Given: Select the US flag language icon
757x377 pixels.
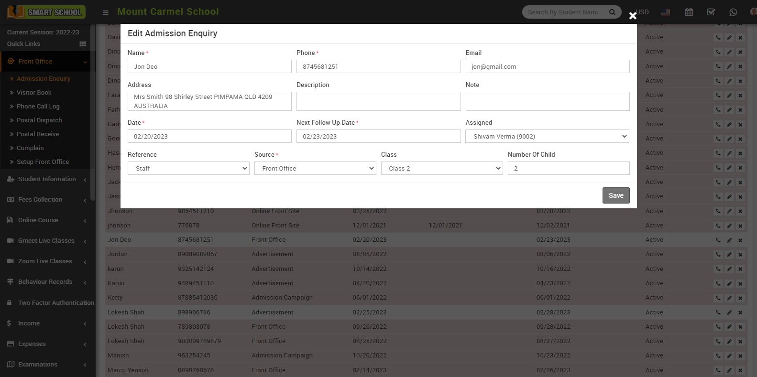Looking at the screenshot, I should [x=666, y=12].
